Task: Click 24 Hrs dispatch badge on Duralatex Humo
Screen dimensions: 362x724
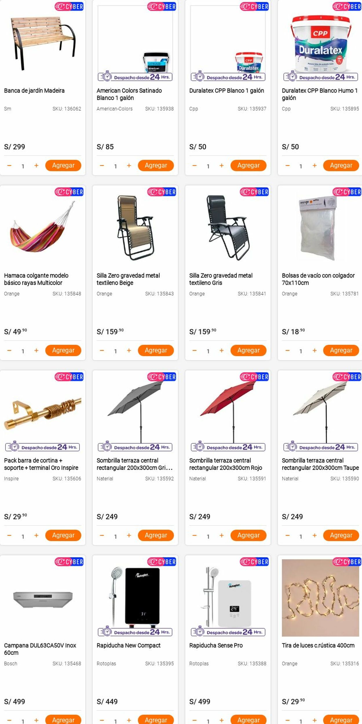Action: [x=321, y=76]
